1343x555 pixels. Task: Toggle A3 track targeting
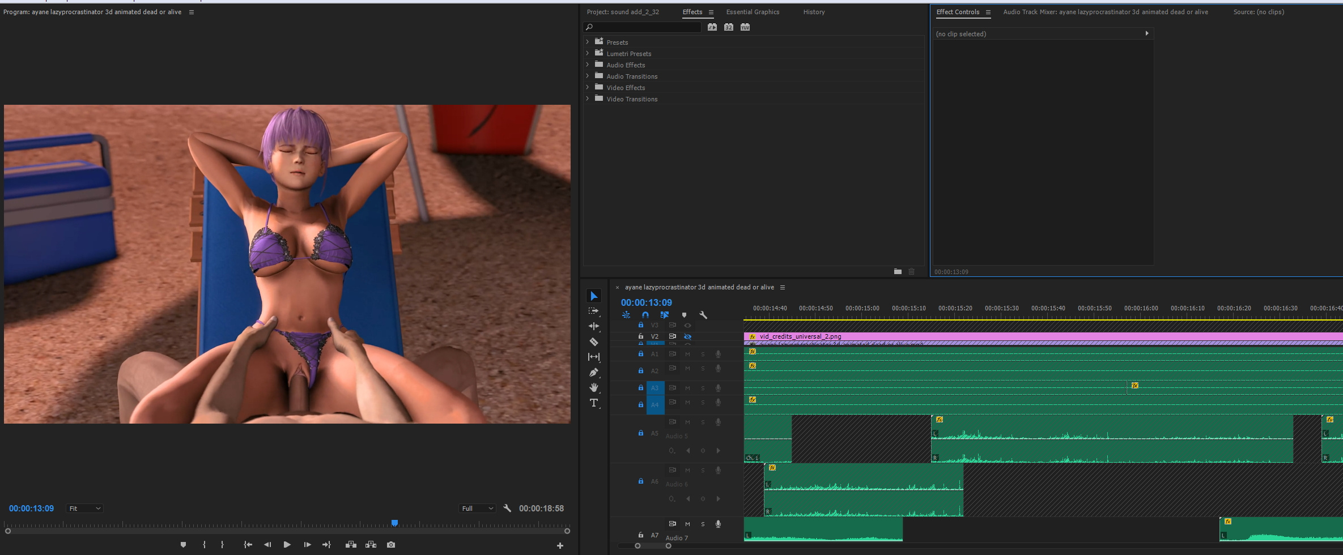tap(655, 388)
